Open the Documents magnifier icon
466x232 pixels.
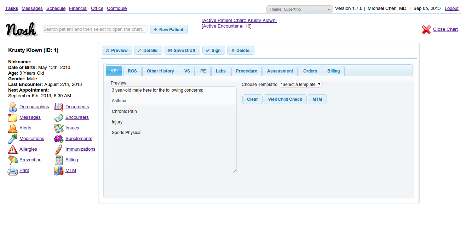click(x=59, y=107)
